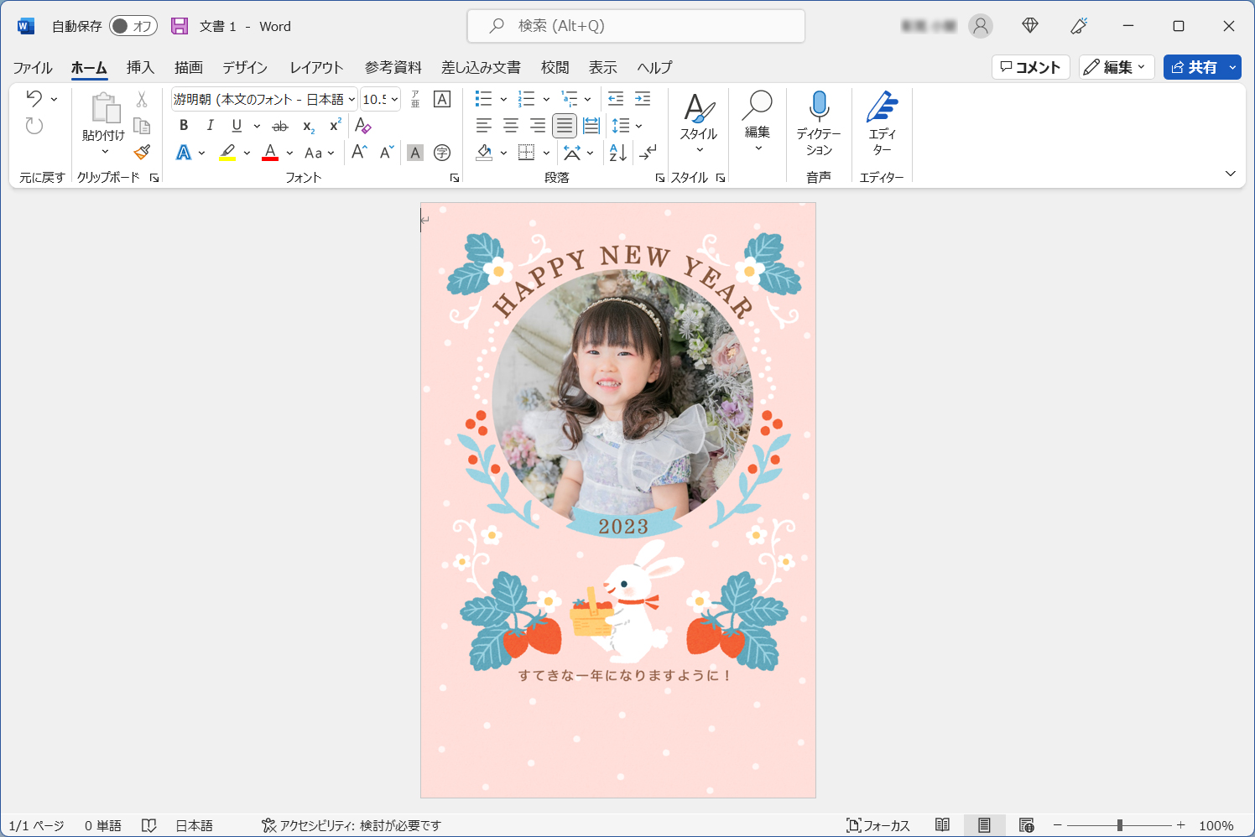Click the strikethrough icon
Image resolution: width=1255 pixels, height=837 pixels.
[x=280, y=126]
